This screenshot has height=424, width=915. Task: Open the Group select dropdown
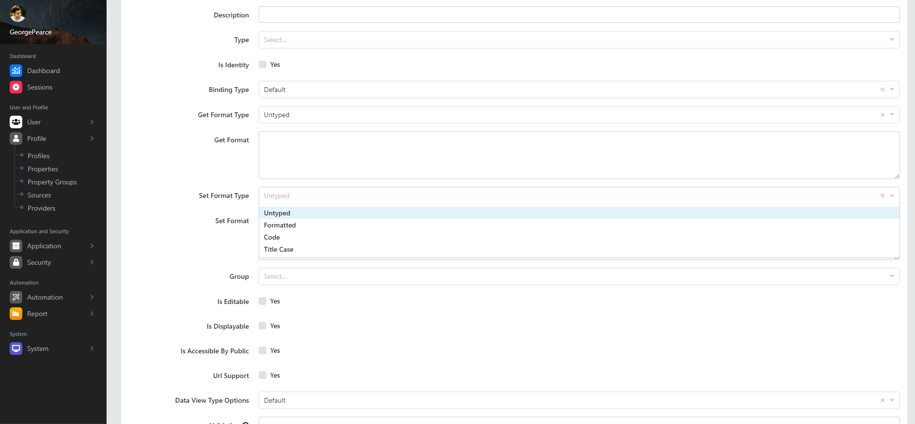point(579,276)
